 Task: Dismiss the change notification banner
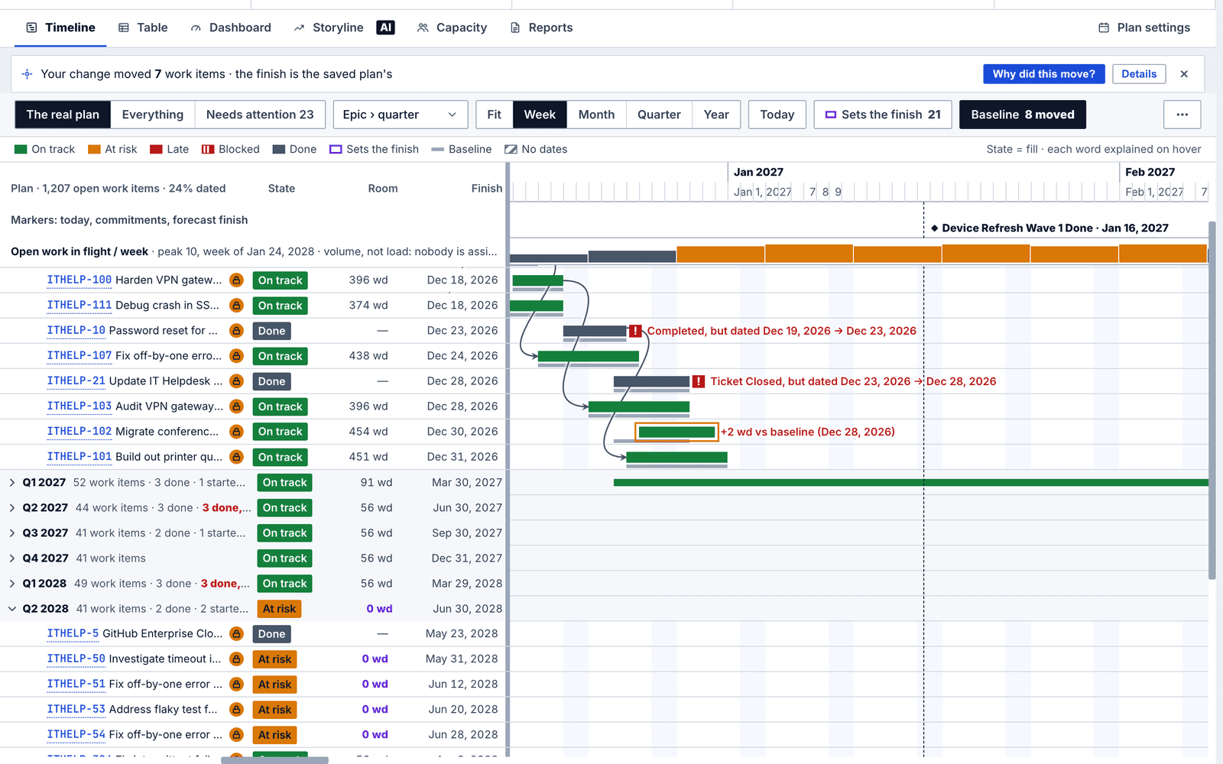[x=1184, y=74]
